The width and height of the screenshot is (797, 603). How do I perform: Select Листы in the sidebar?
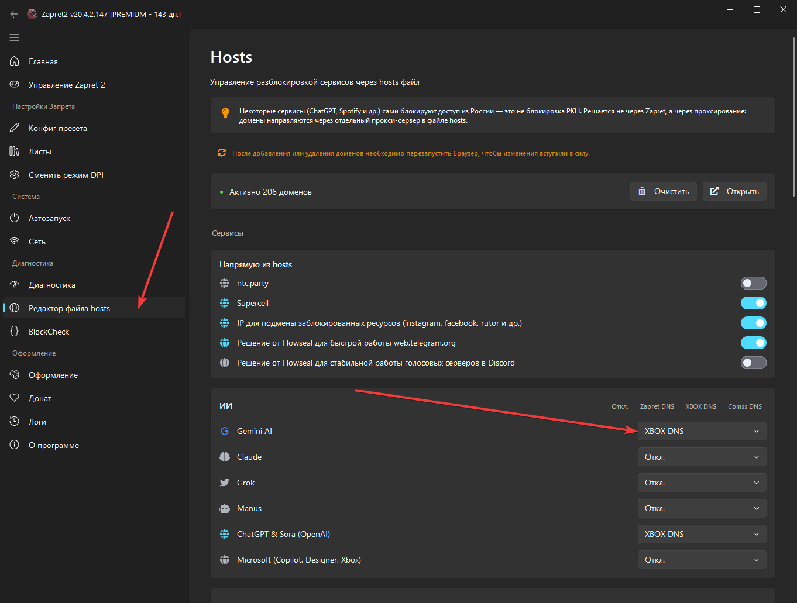[94, 151]
